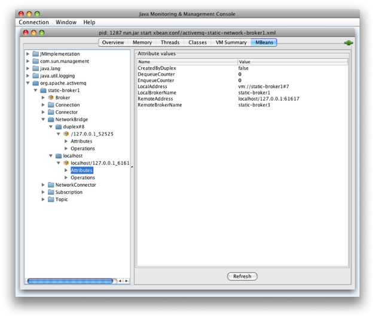Click the scroll right arrow of tree panel

[127, 281]
